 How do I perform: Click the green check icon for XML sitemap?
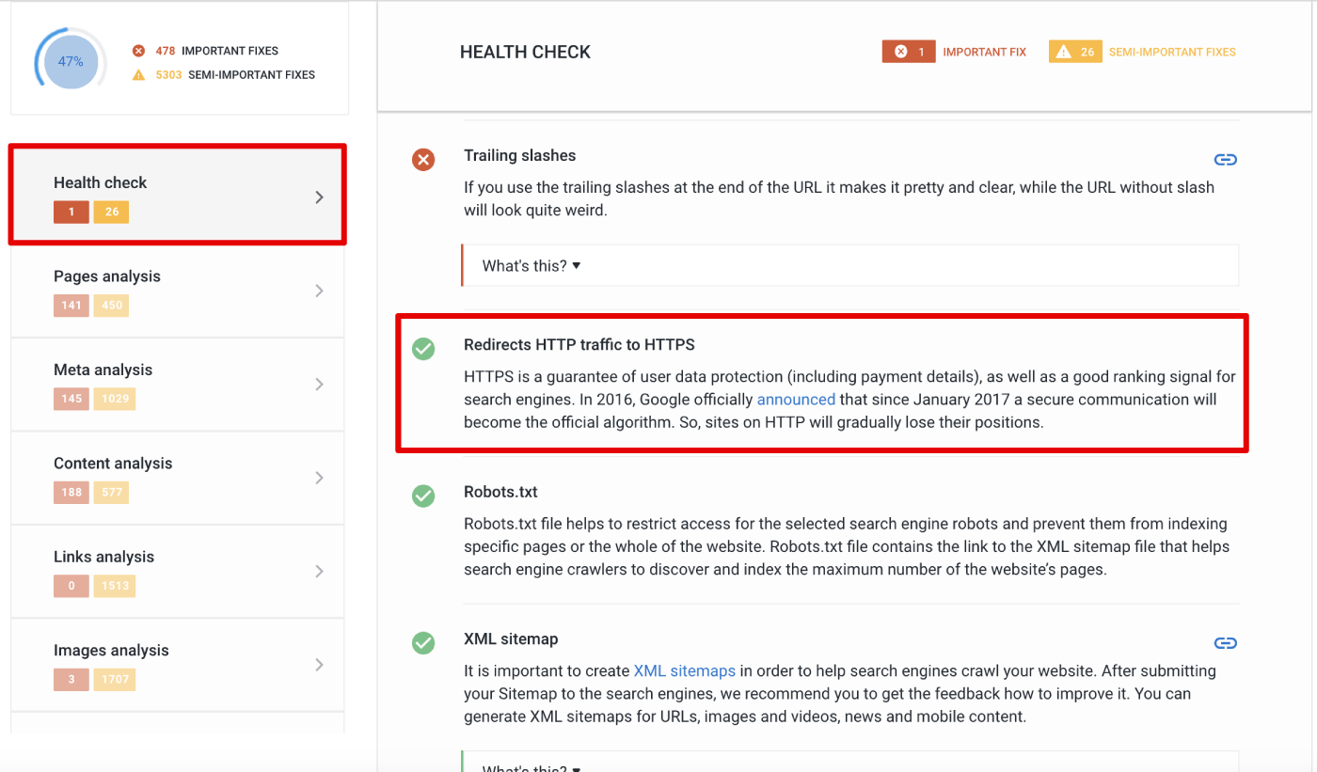tap(423, 643)
